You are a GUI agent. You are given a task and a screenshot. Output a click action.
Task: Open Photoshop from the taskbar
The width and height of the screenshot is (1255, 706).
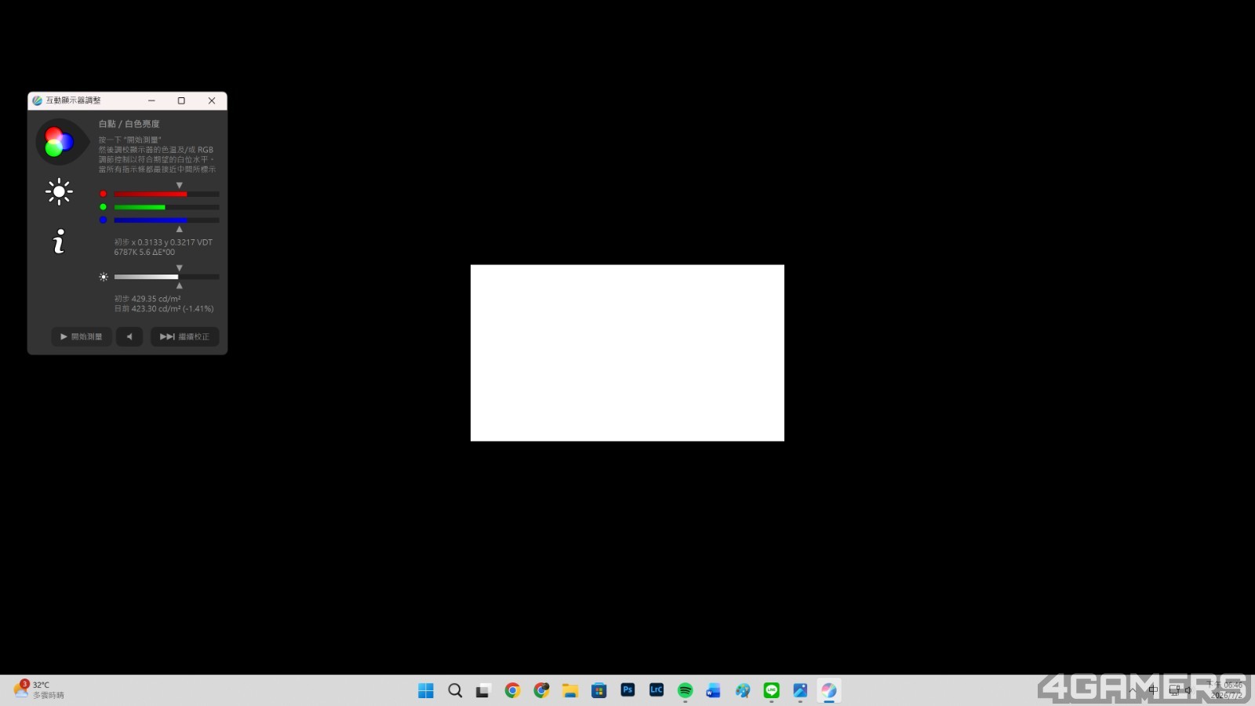(x=627, y=690)
